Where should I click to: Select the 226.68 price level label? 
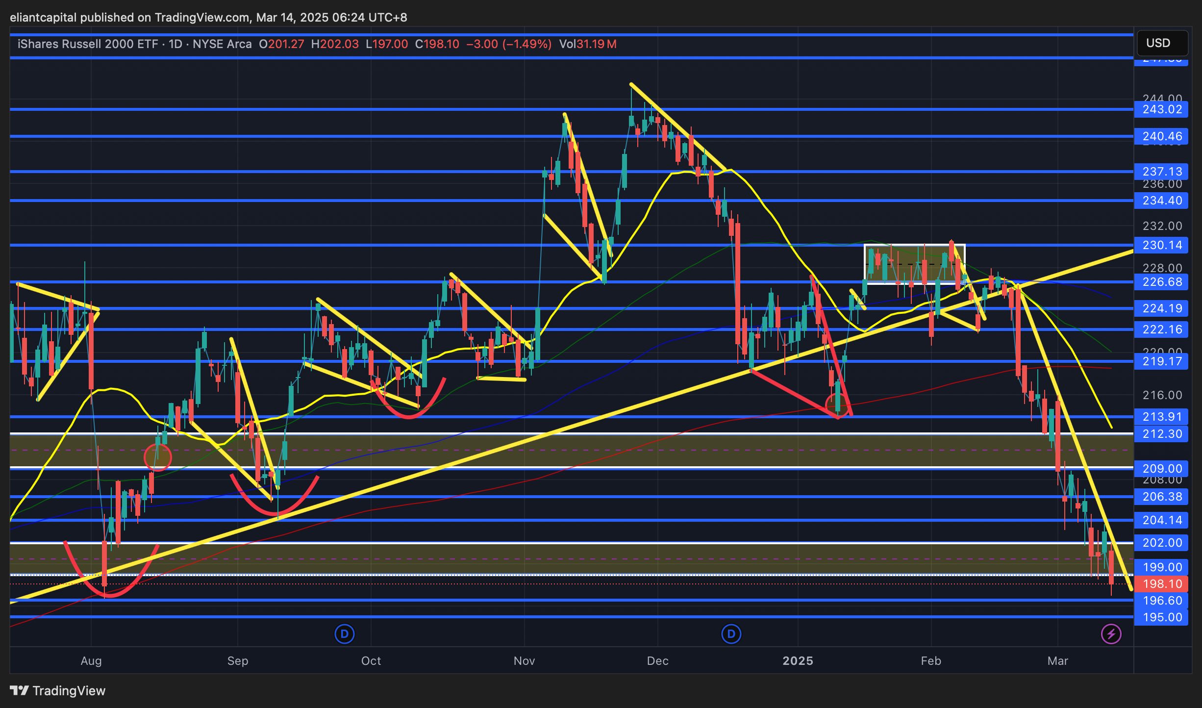1161,282
